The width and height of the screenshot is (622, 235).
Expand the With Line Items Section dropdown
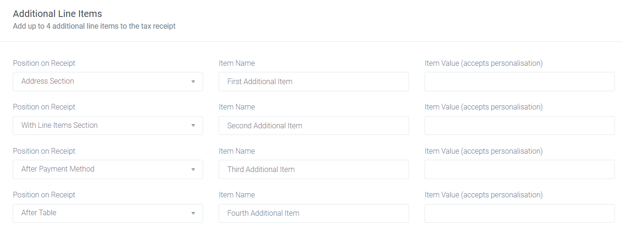click(108, 125)
